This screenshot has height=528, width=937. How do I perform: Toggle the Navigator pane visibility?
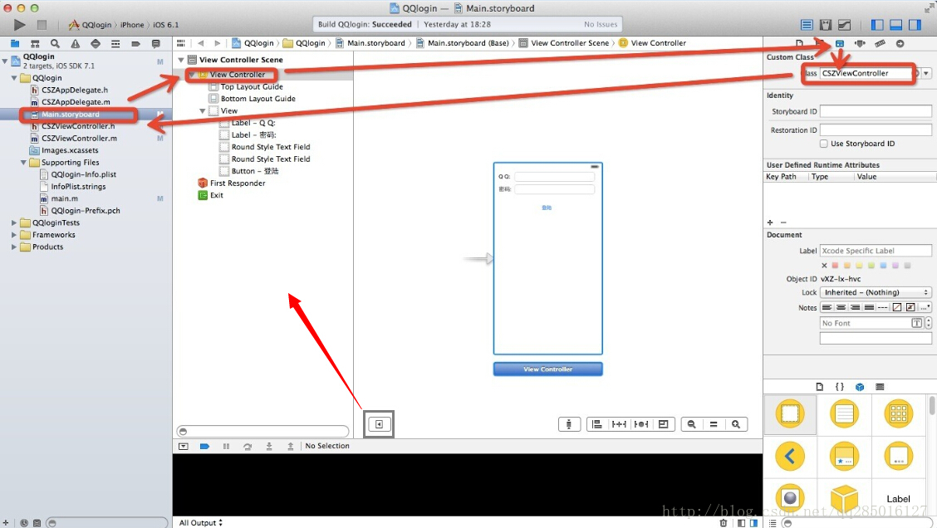(x=877, y=24)
